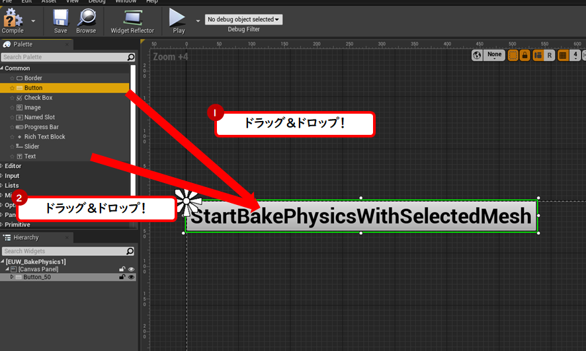586x351 pixels.
Task: Click the localization globe icon in designer
Action: point(477,56)
